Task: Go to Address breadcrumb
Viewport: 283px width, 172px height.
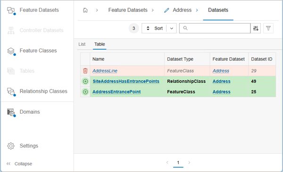Action: [x=182, y=10]
